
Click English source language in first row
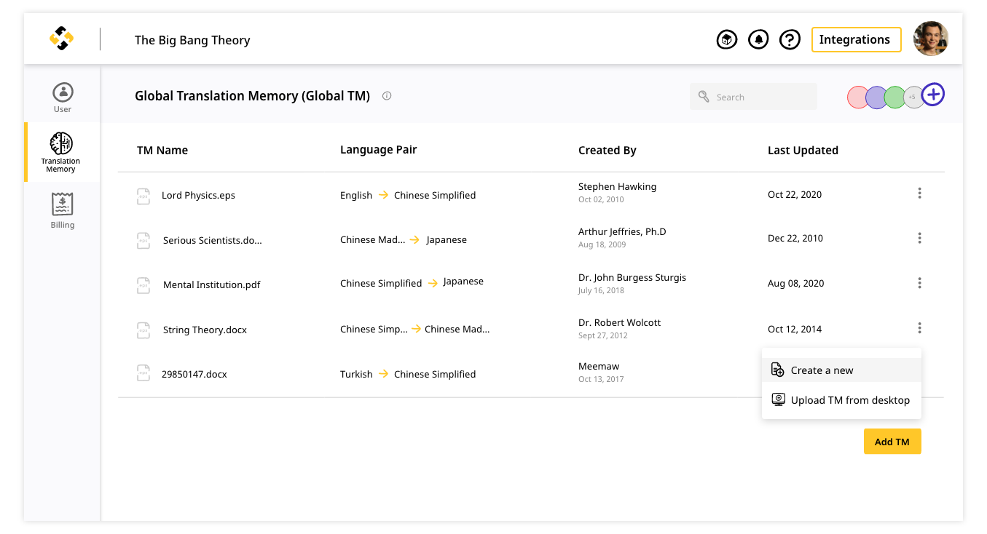tap(356, 196)
